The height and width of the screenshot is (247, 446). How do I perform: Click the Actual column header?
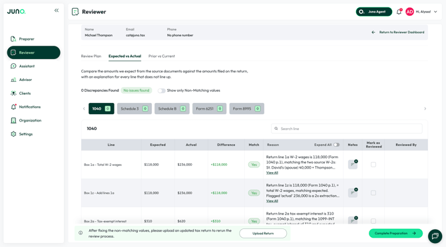[x=191, y=145]
